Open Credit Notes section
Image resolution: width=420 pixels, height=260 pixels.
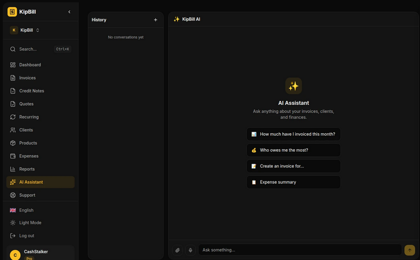tap(41, 91)
